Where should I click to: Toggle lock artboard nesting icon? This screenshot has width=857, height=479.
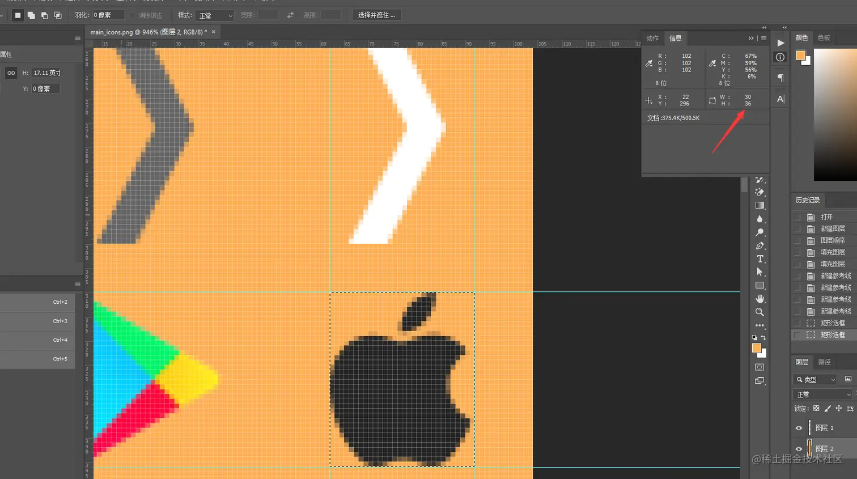[x=850, y=408]
